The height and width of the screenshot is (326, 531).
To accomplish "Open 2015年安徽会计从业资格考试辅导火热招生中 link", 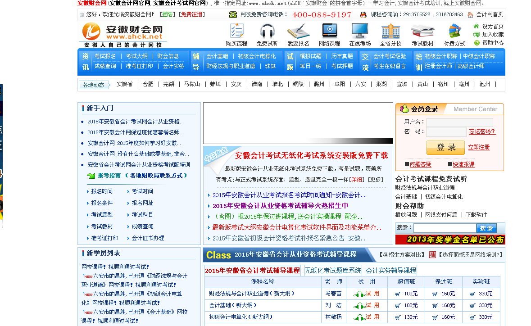I will (281, 206).
